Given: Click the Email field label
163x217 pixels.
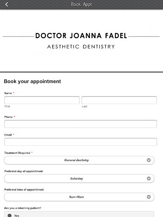Looking at the screenshot, I should (x=8, y=135).
